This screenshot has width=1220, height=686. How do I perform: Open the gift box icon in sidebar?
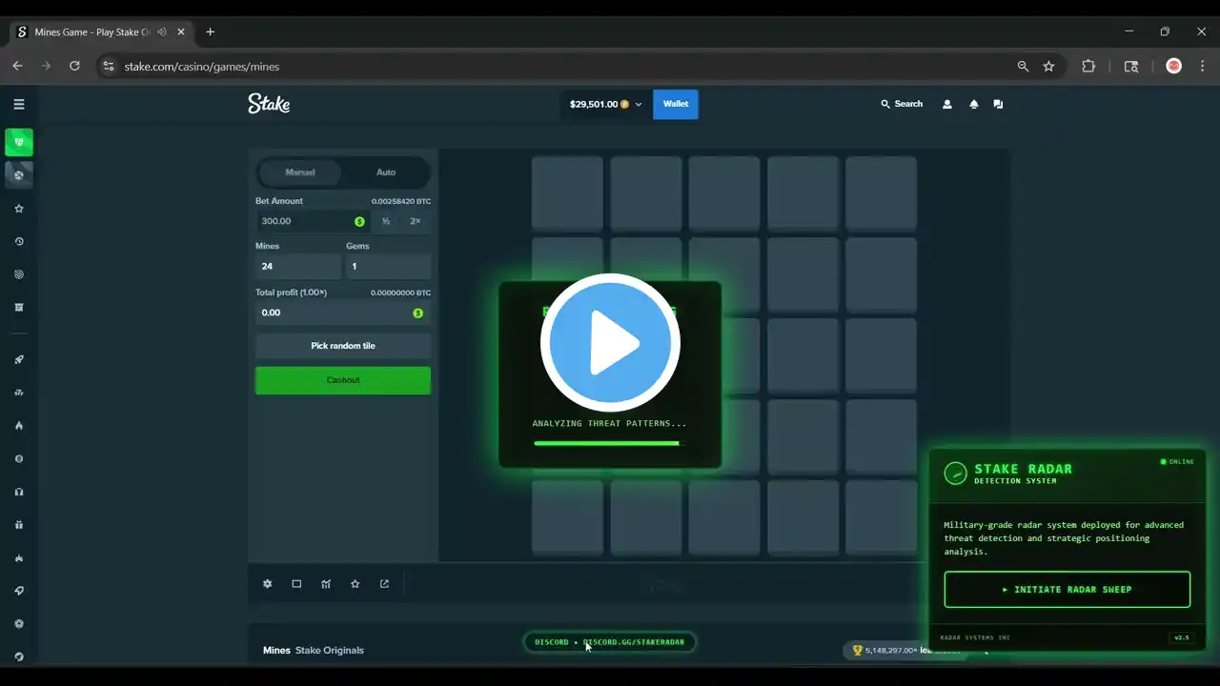tap(19, 525)
